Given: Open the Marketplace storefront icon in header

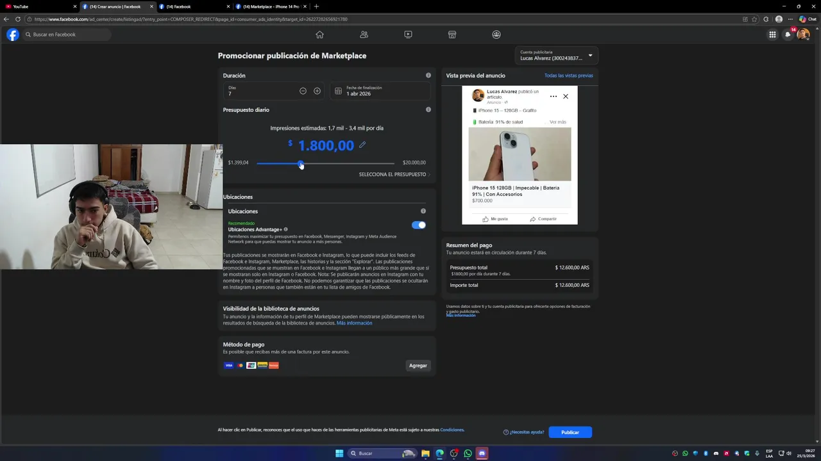Looking at the screenshot, I should 452,35.
